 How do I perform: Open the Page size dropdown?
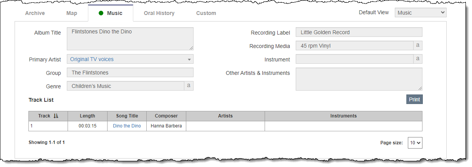pos(415,142)
